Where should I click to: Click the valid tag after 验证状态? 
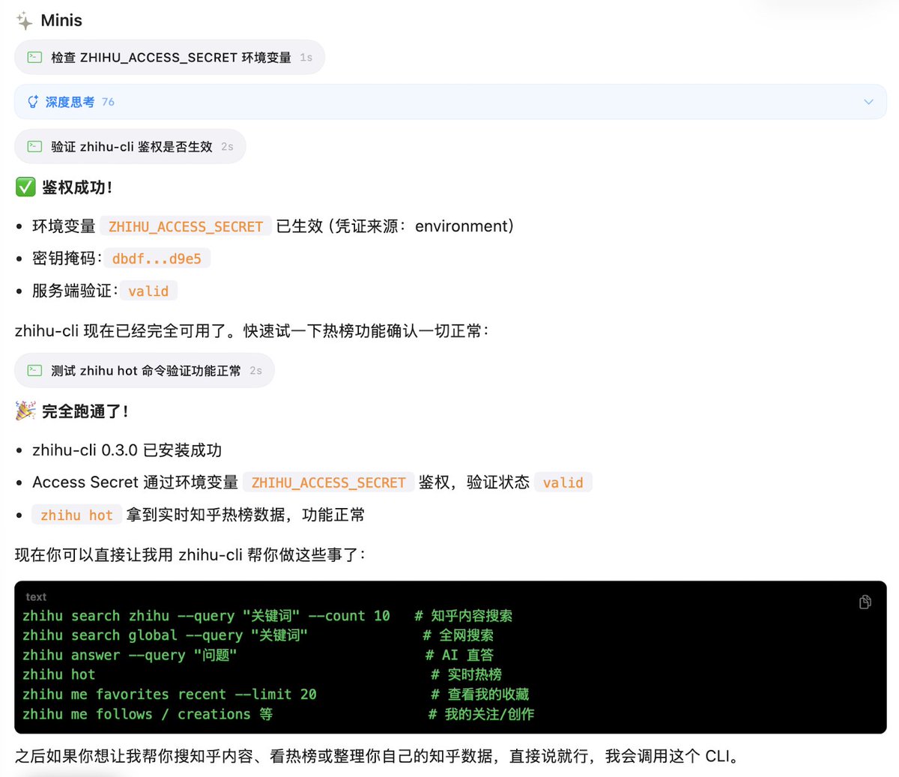pos(563,483)
